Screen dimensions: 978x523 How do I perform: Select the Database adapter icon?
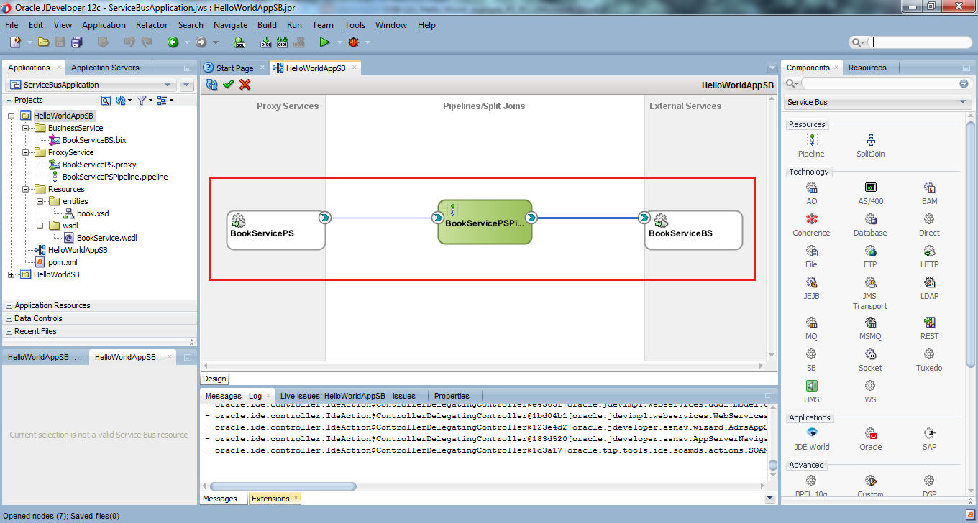870,219
